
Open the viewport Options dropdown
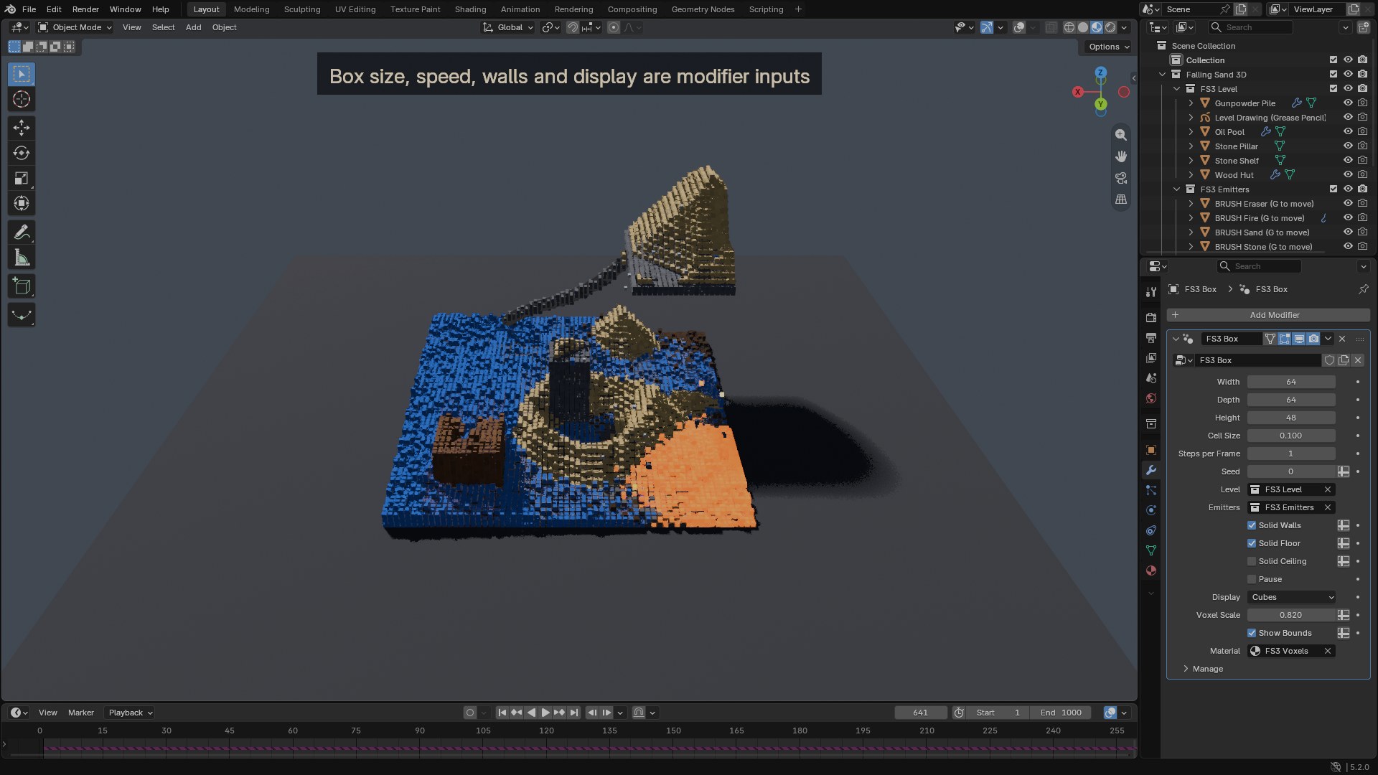(1108, 47)
